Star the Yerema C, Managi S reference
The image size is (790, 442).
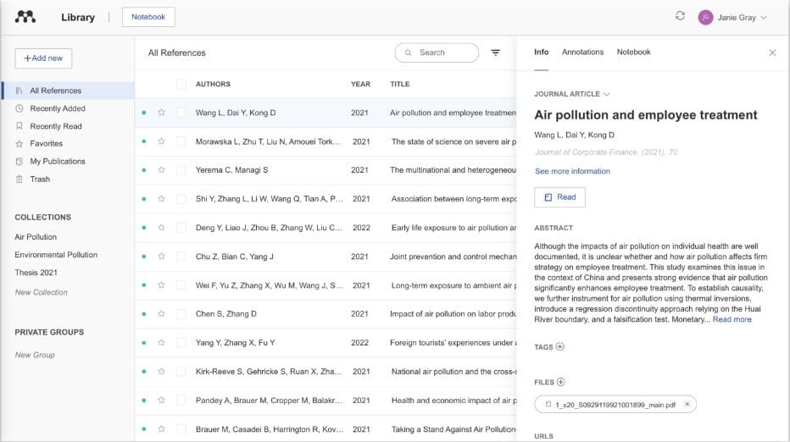(161, 169)
